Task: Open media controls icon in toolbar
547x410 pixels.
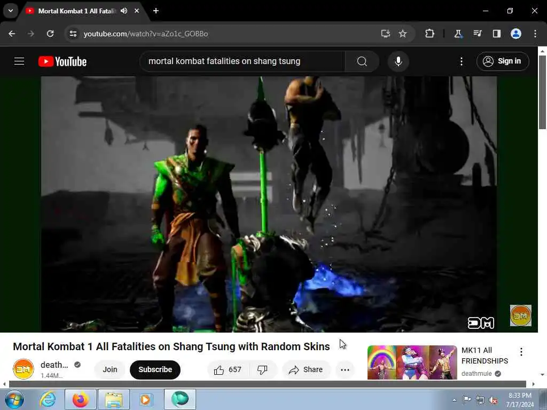Action: 478,34
